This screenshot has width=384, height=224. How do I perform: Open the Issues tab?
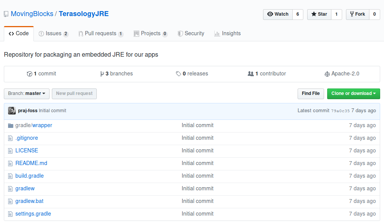(54, 33)
